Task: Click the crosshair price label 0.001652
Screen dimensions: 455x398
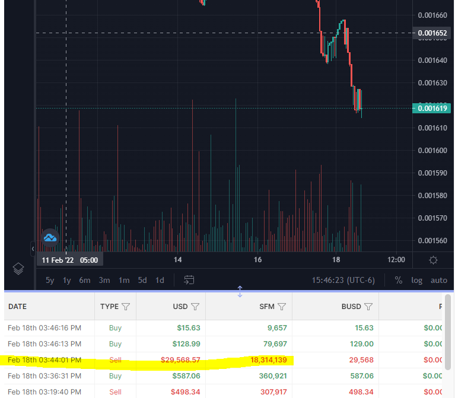Action: pos(431,33)
